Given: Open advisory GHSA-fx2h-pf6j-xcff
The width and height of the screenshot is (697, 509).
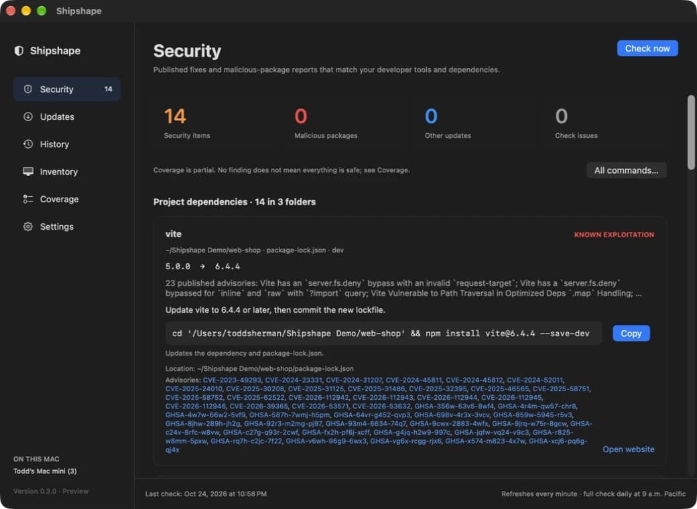Looking at the screenshot, I should coord(336,432).
